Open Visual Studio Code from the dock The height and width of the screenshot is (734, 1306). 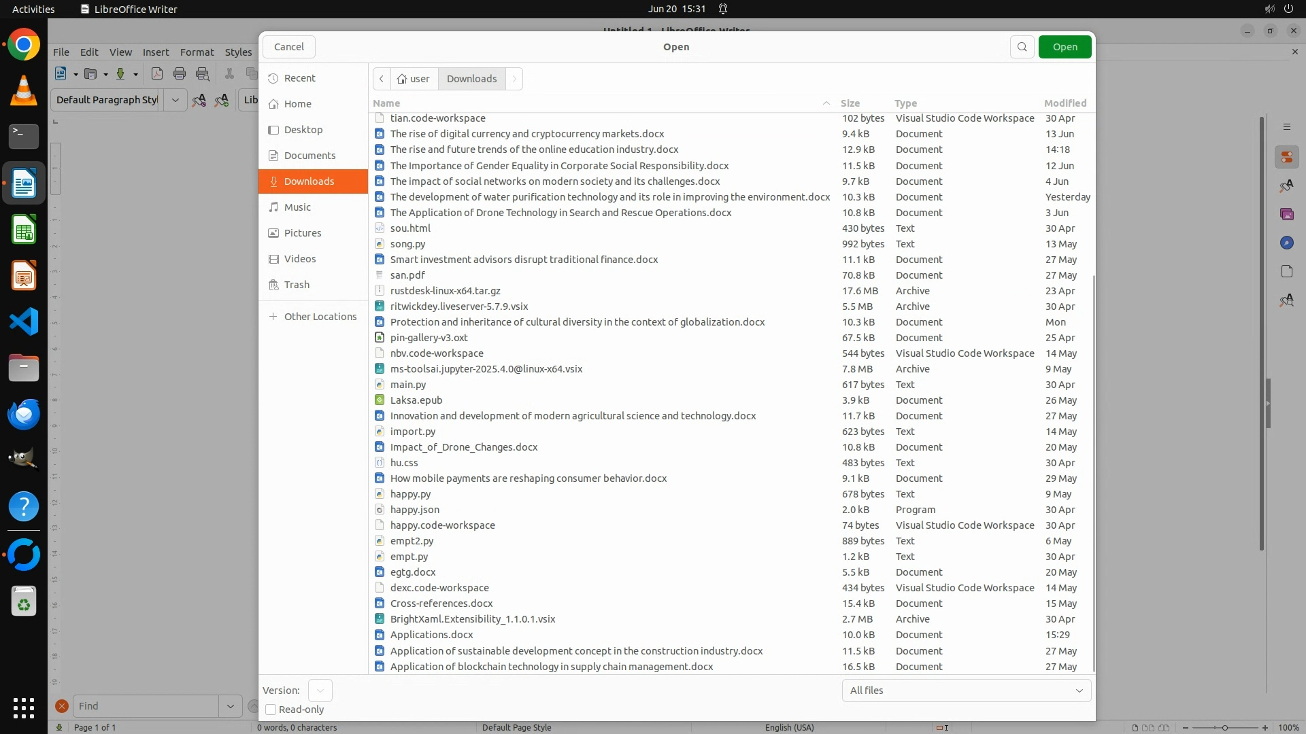(24, 321)
